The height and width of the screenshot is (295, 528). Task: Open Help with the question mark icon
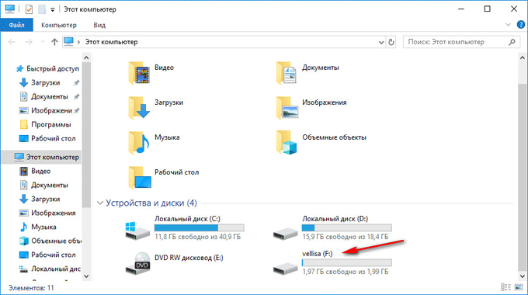(x=520, y=25)
